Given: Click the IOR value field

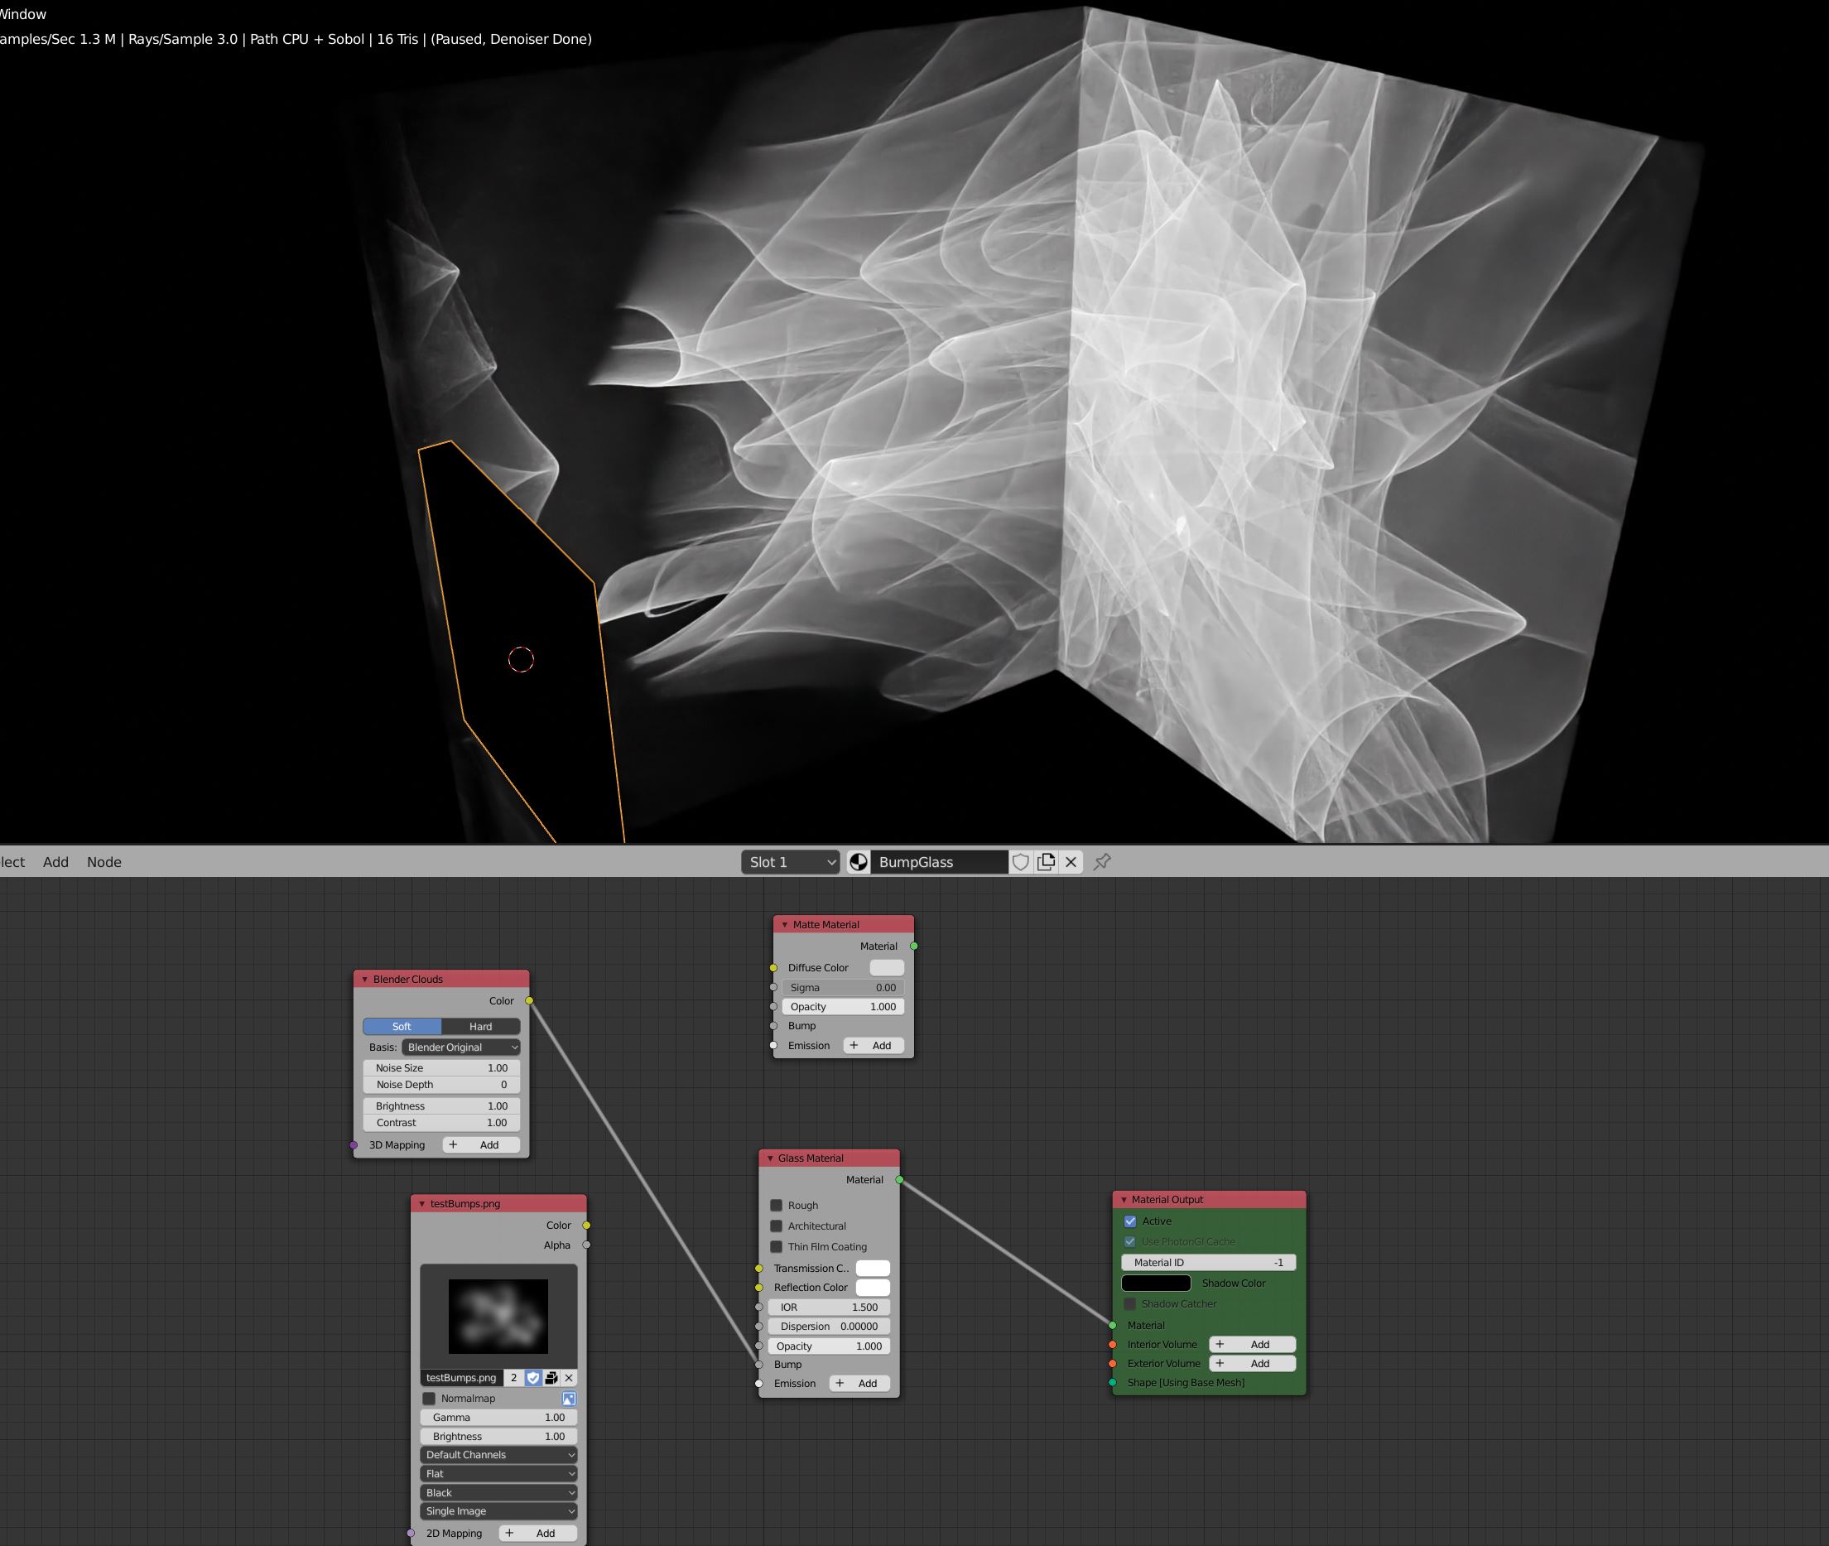Looking at the screenshot, I should [x=829, y=1307].
